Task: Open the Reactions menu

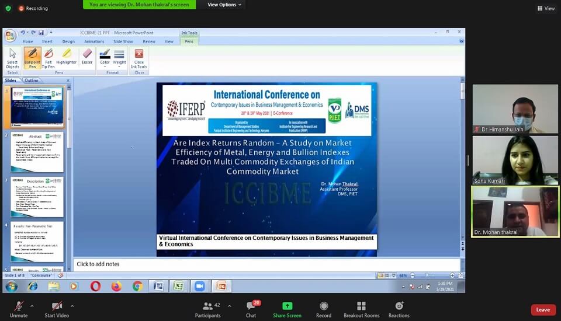Action: point(399,309)
